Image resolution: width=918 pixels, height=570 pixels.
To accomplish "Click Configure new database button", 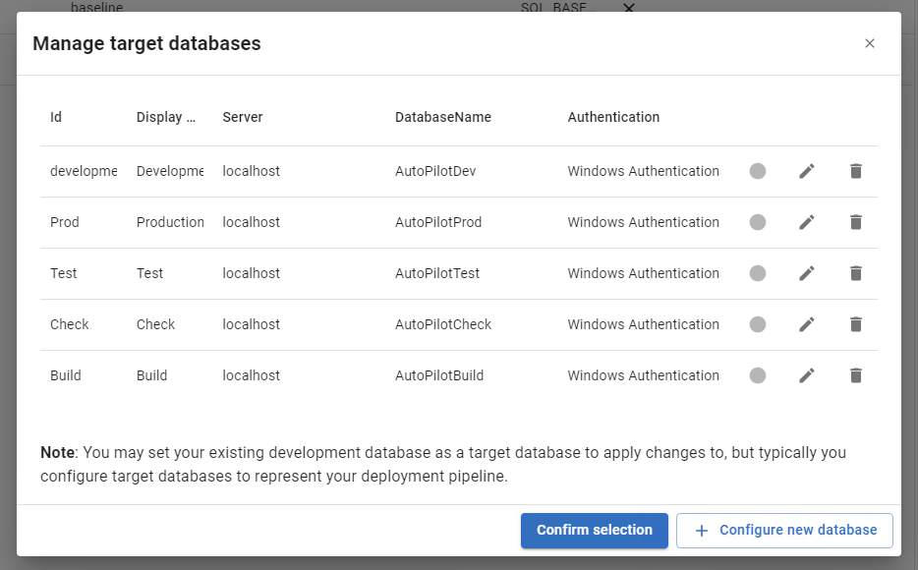I will tap(784, 531).
